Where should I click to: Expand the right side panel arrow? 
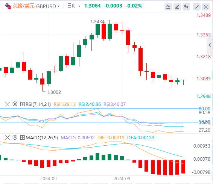tap(210, 45)
